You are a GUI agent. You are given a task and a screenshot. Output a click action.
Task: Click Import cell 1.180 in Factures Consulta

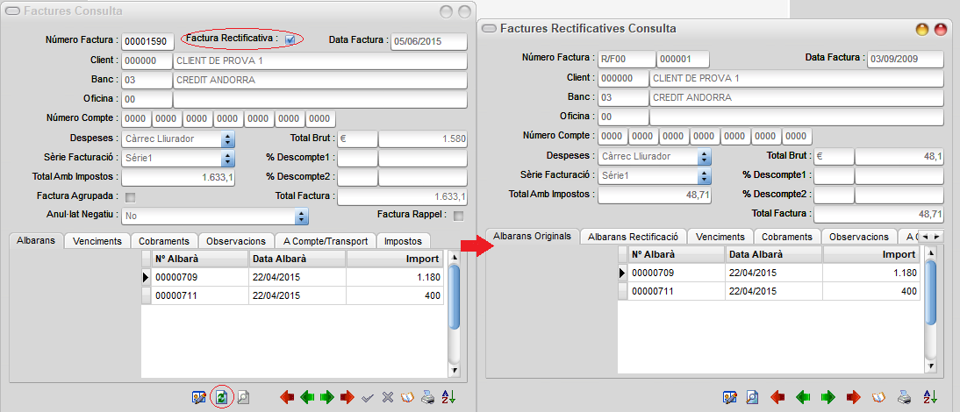tap(395, 278)
